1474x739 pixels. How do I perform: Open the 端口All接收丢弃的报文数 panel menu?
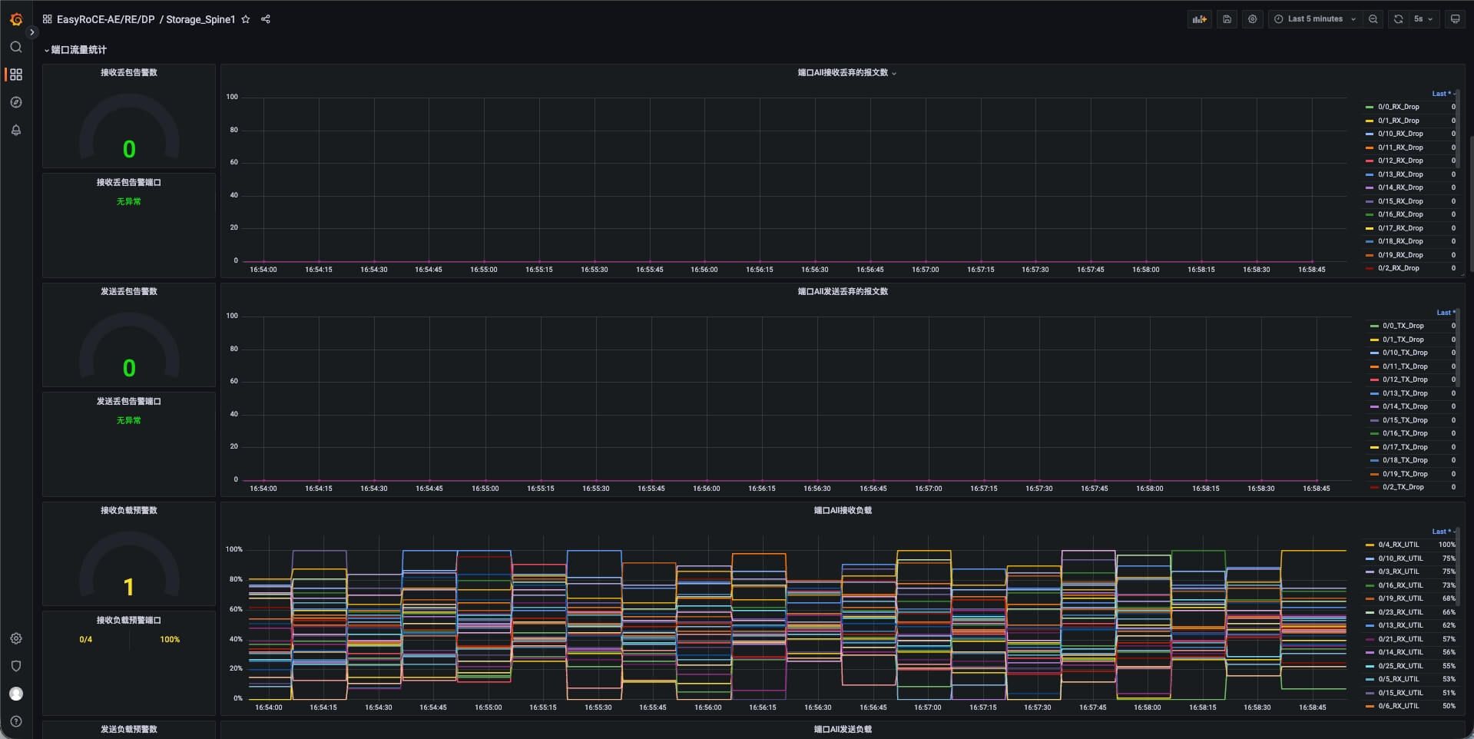[843, 73]
